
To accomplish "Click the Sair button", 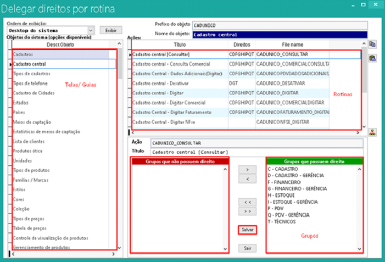I will point(247,248).
